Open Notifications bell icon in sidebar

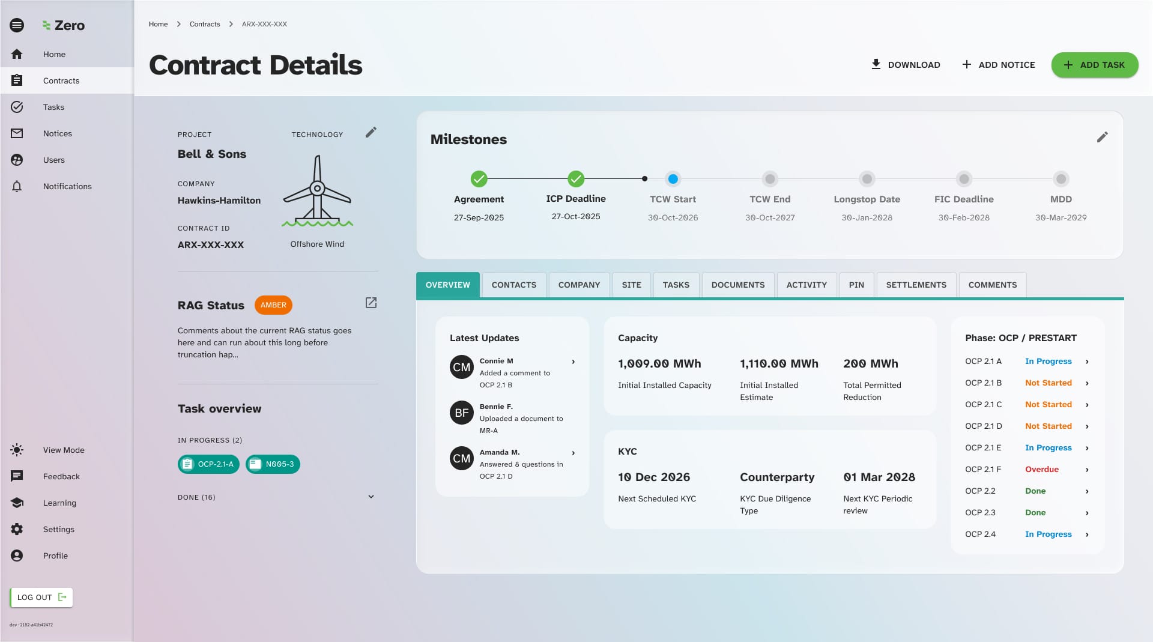coord(17,186)
